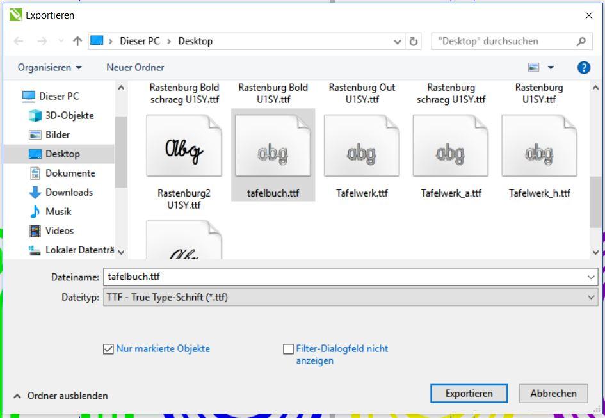Select 'Rastenburg Out U1SY.ttf' file name
Screen dimensions: 605x418
362,93
